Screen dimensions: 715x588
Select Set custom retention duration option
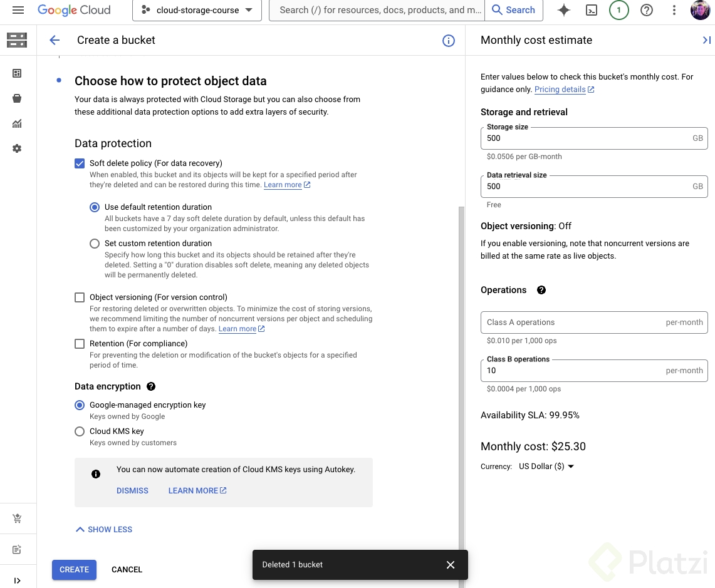tap(95, 244)
